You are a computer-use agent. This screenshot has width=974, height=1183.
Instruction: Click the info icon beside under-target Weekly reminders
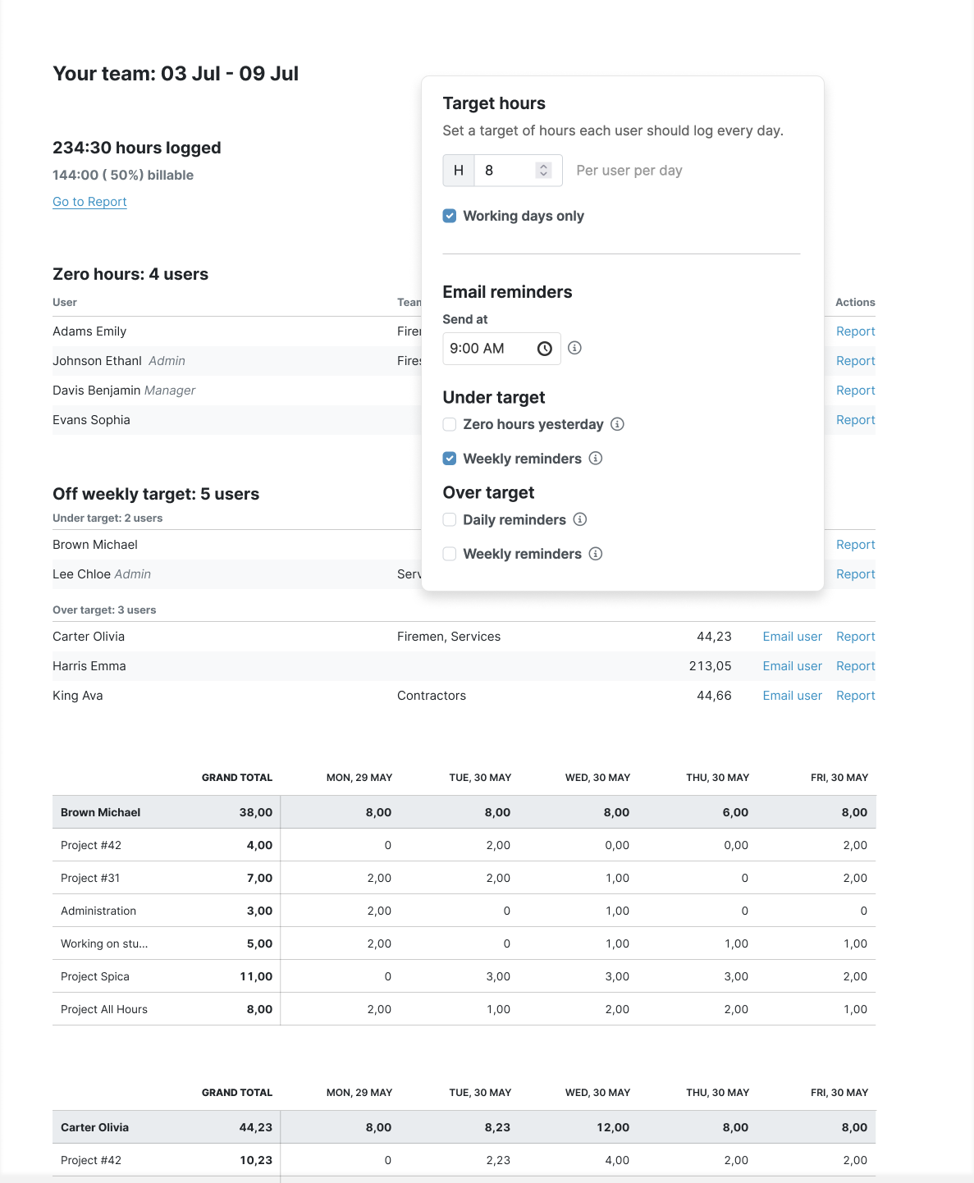[596, 458]
